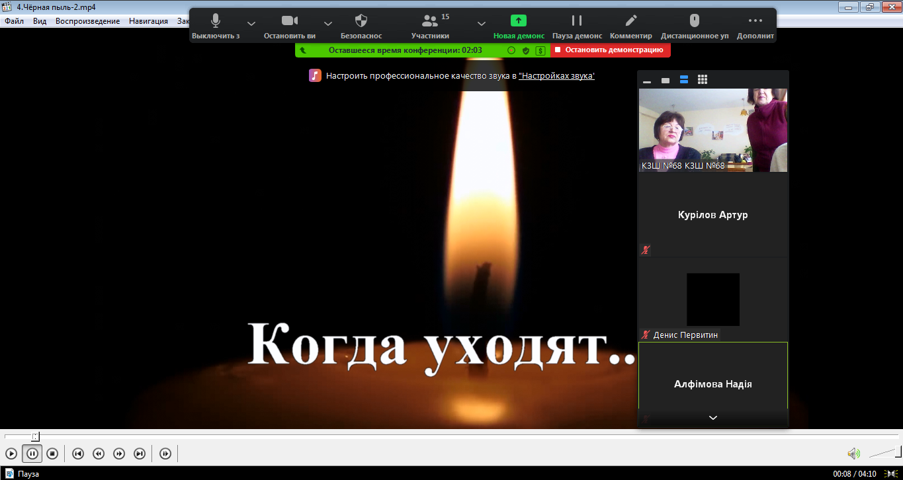This screenshot has width=903, height=480.
Task: Select Денис Первитин participant tile
Action: coord(713,299)
